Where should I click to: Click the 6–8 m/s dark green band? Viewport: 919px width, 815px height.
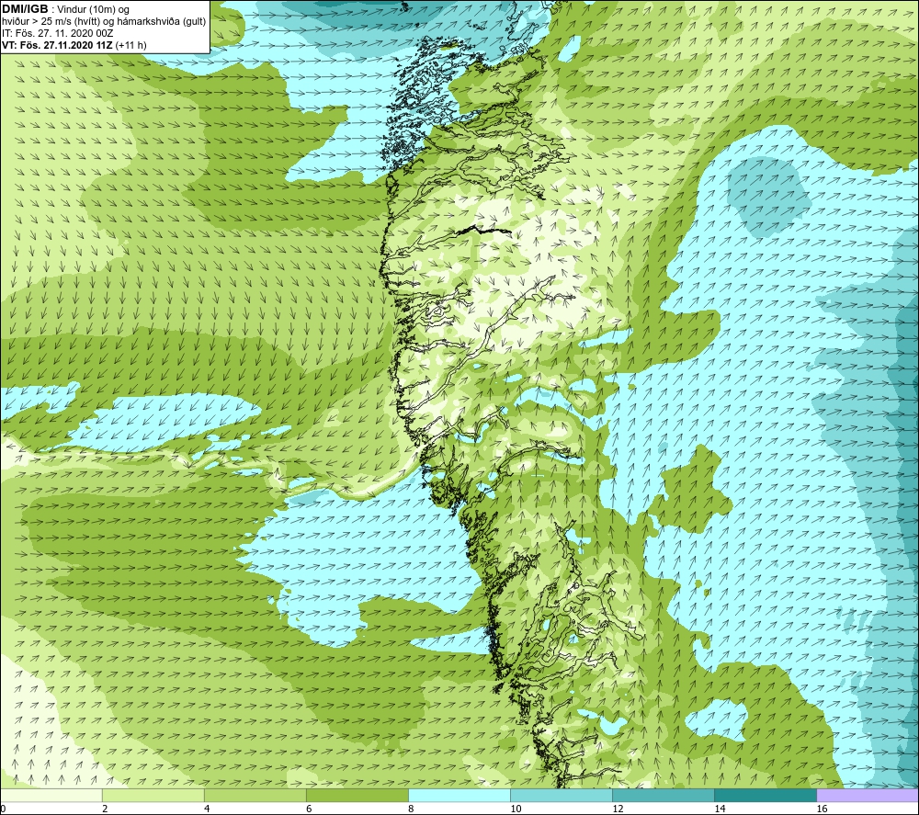[x=357, y=795]
